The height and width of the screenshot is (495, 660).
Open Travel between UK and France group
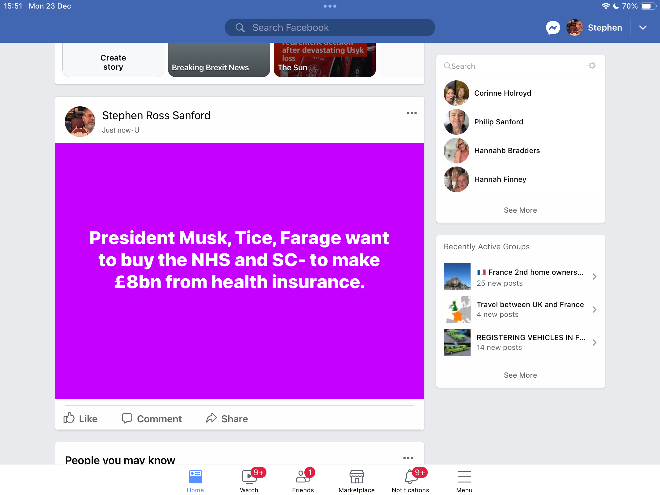tap(520, 310)
